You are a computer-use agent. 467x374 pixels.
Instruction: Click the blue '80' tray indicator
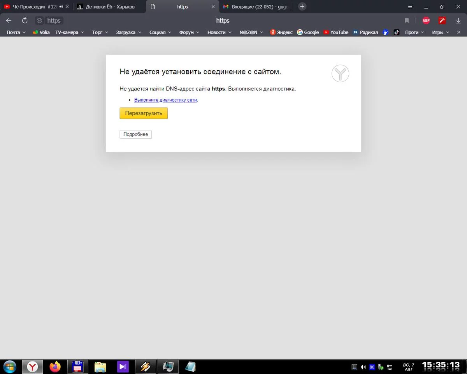point(372,367)
